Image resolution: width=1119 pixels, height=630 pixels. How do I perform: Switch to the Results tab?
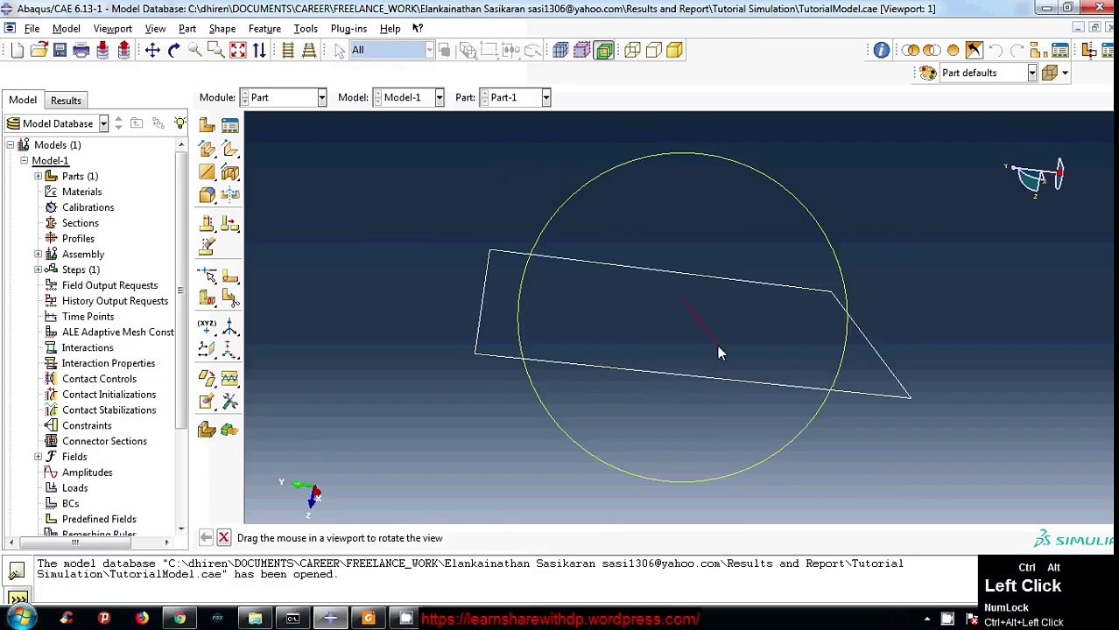tap(66, 101)
